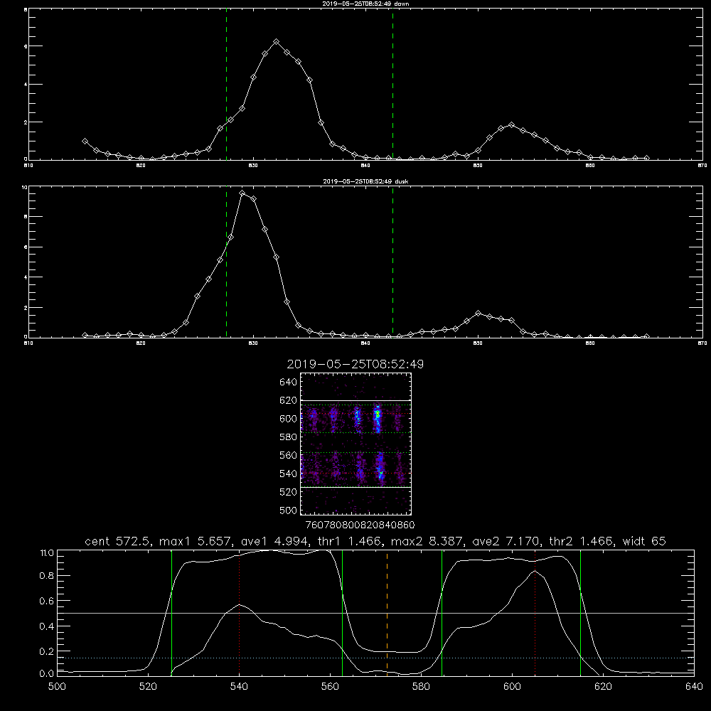Viewport: 711px width, 711px height.
Task: Select the highest peak marker in dusk plot
Action: [242, 193]
